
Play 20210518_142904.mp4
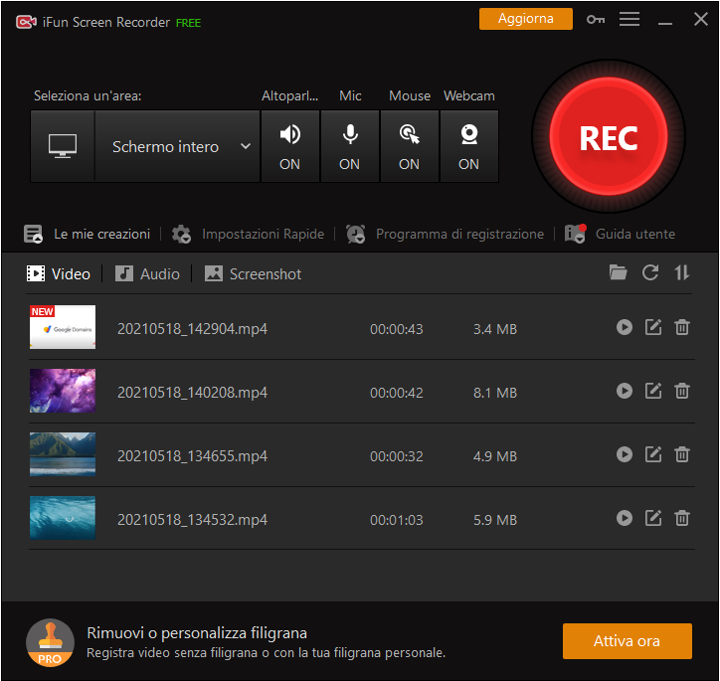point(624,327)
